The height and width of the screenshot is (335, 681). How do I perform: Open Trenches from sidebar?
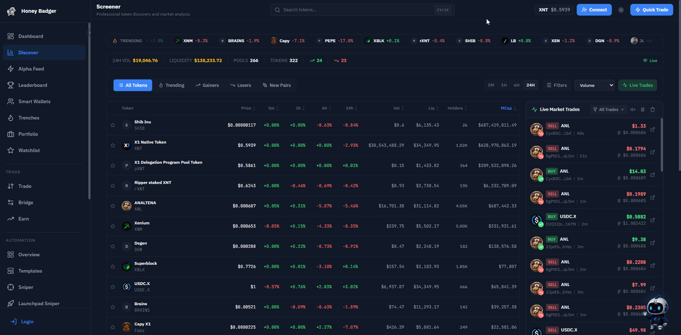click(x=45, y=118)
